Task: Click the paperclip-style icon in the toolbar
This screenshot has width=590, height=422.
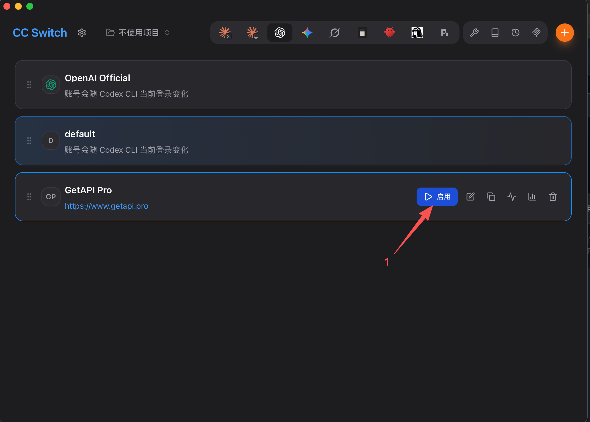Action: coord(536,33)
